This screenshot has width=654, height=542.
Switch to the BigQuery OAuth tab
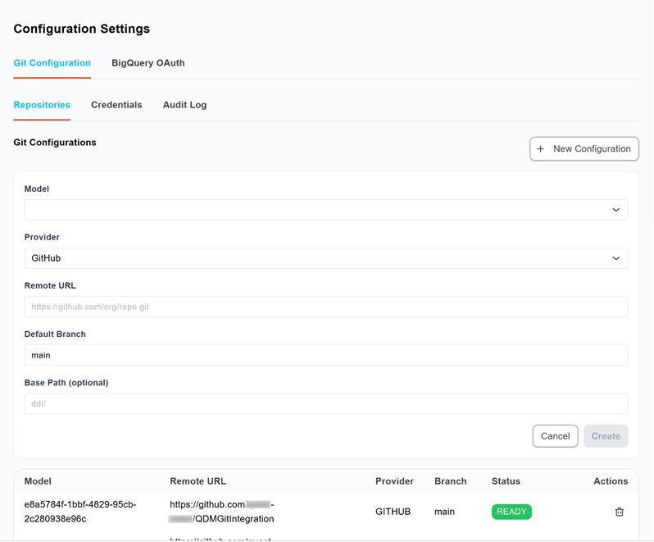tap(148, 63)
